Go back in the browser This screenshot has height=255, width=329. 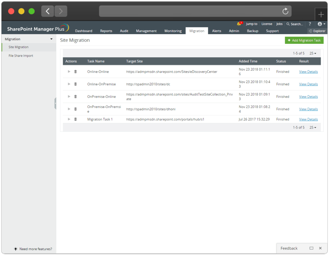(x=48, y=11)
